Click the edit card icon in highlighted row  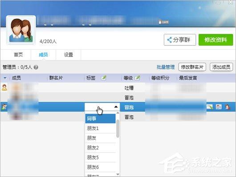point(210,107)
